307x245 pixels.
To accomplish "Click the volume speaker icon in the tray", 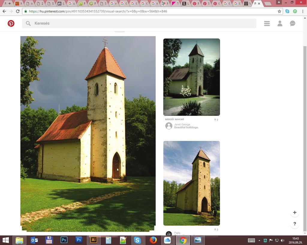I will pos(282,240).
